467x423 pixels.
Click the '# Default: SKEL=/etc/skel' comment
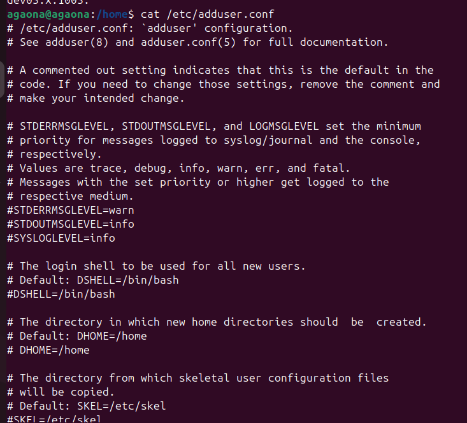point(87,406)
